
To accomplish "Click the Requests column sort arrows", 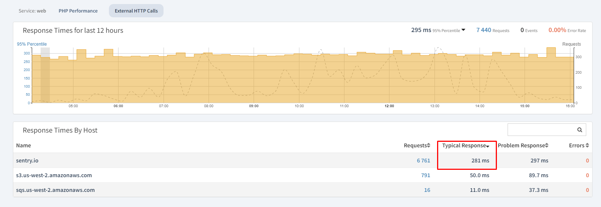I will coord(429,145).
